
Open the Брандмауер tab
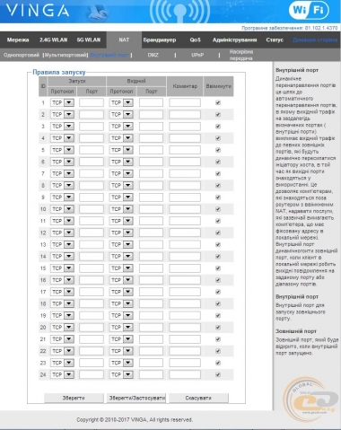tap(160, 39)
